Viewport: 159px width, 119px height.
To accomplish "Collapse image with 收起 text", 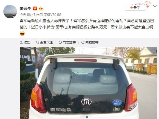I will [27, 42].
